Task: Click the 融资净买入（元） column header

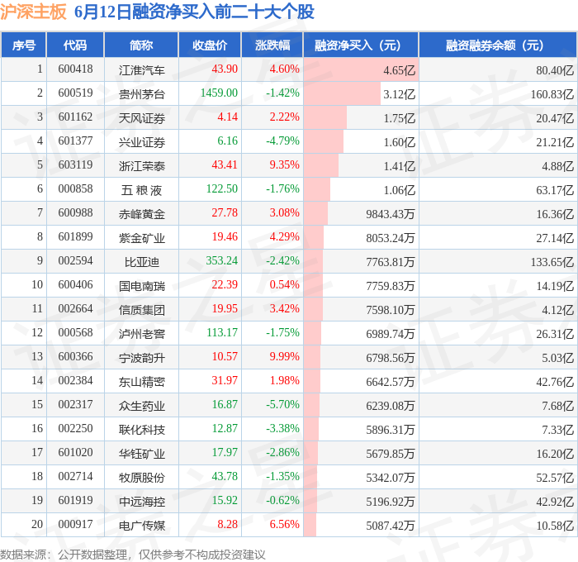Action: tap(361, 45)
